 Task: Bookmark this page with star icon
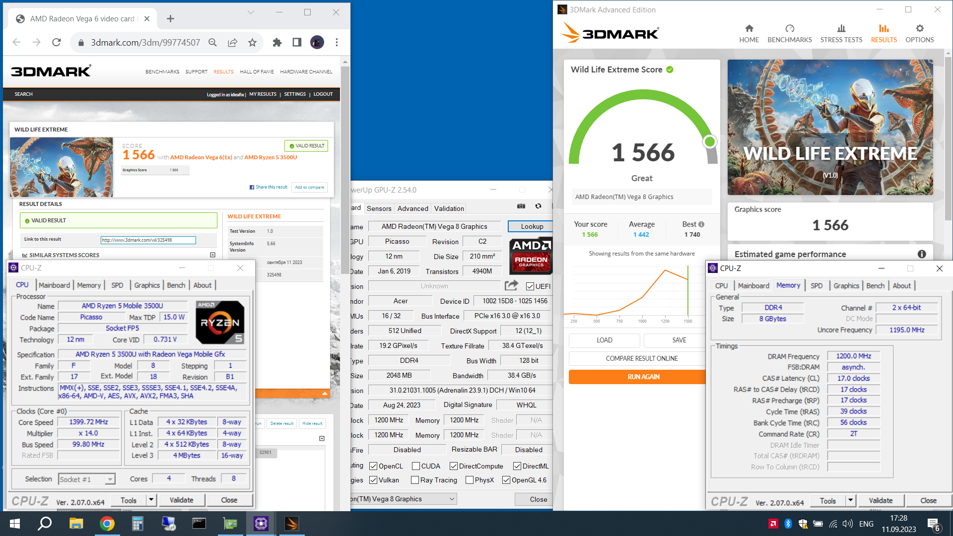point(252,43)
